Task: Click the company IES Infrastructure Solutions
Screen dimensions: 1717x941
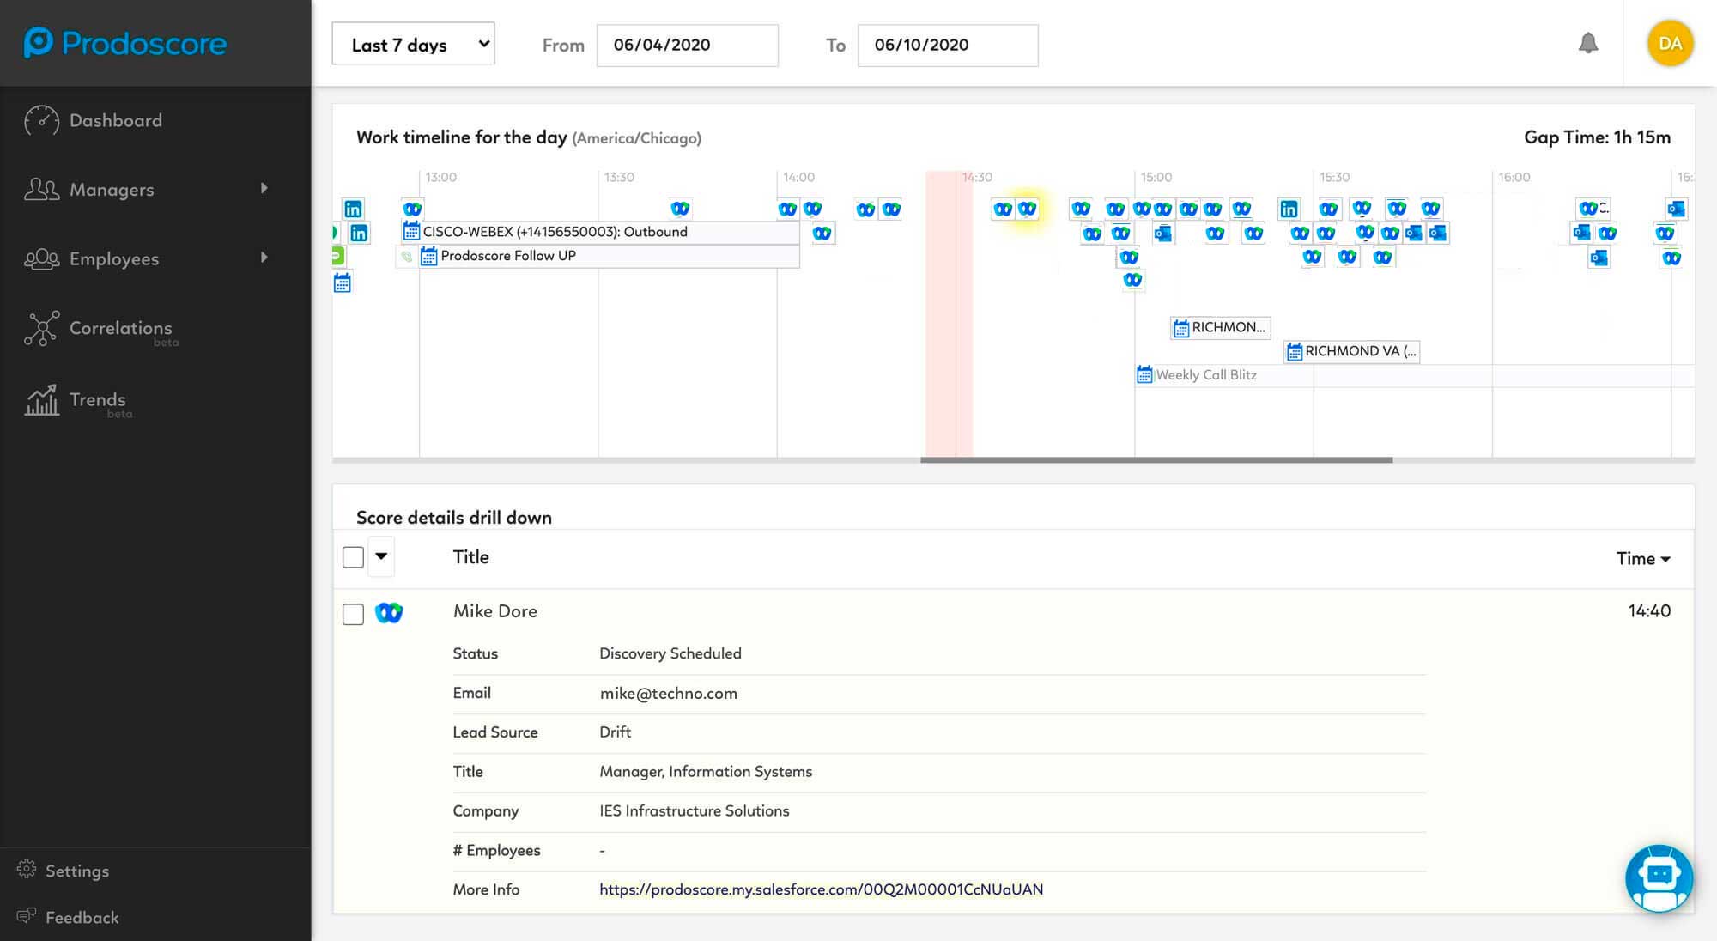Action: [x=694, y=810]
